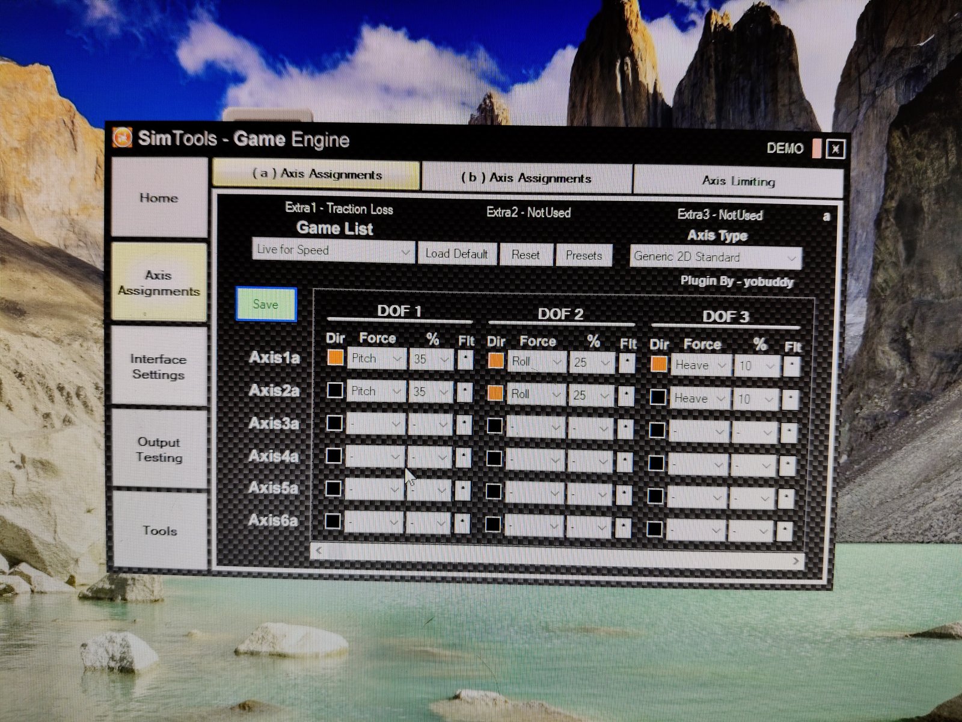Switch to the (b) Axis Assignments tab
The image size is (962, 722).
point(526,177)
